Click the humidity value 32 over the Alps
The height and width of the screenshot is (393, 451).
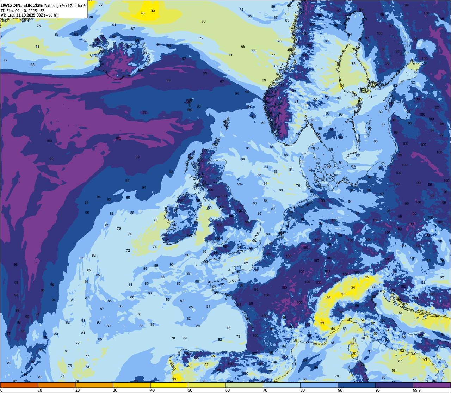(x=367, y=277)
